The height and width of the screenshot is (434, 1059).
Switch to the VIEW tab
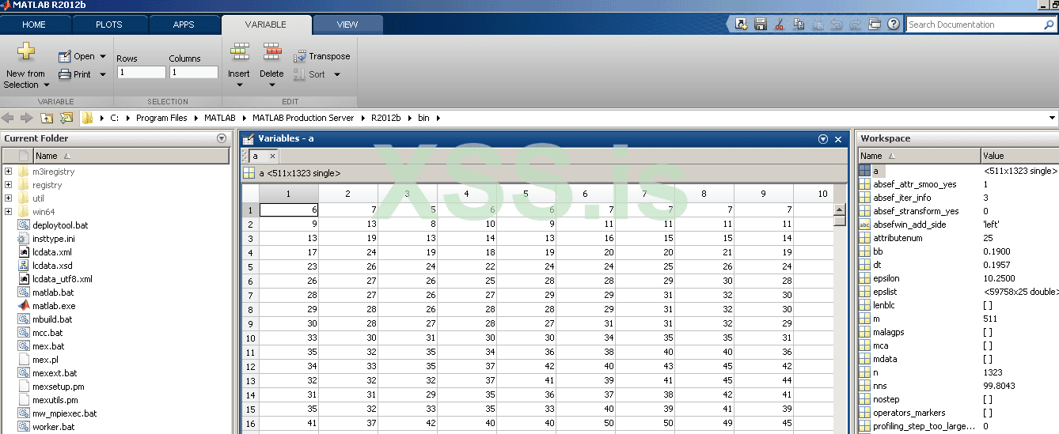coord(347,25)
